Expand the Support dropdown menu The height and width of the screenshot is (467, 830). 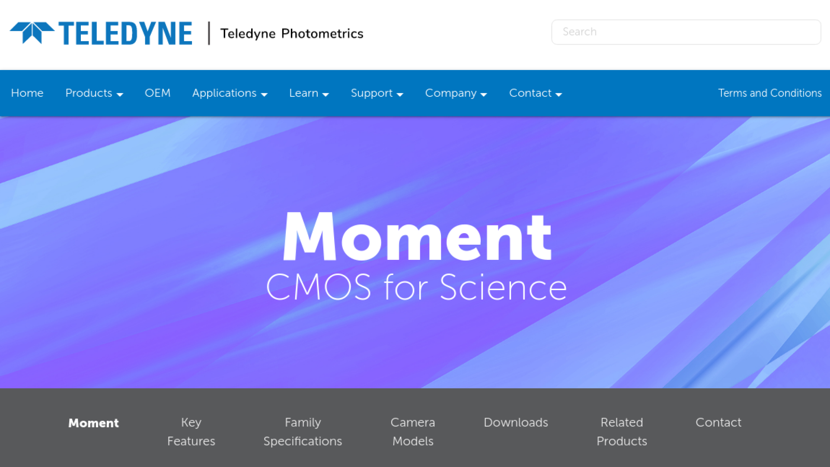(377, 93)
